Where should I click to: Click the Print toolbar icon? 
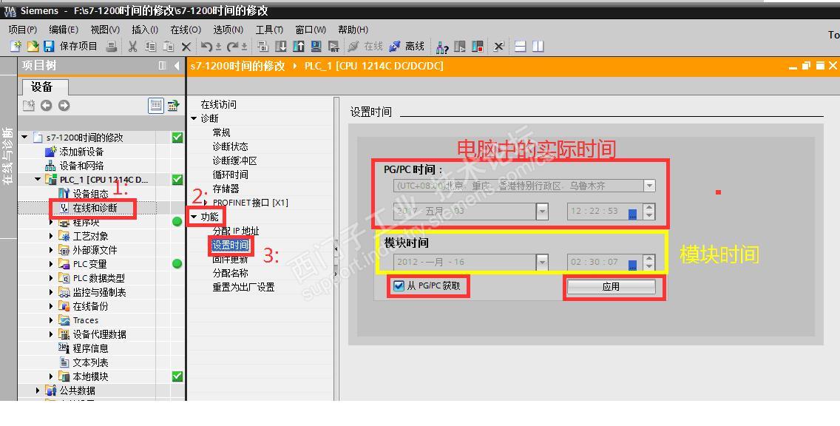coord(112,47)
